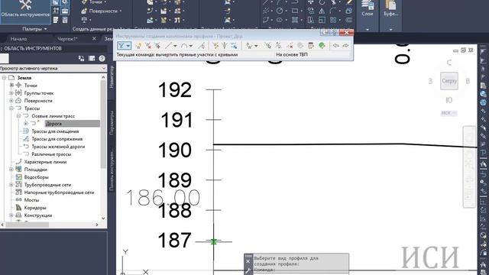Click the toolspace panorama icon left of help
Image resolution: width=489 pixels, height=275 pixels.
click(x=92, y=58)
